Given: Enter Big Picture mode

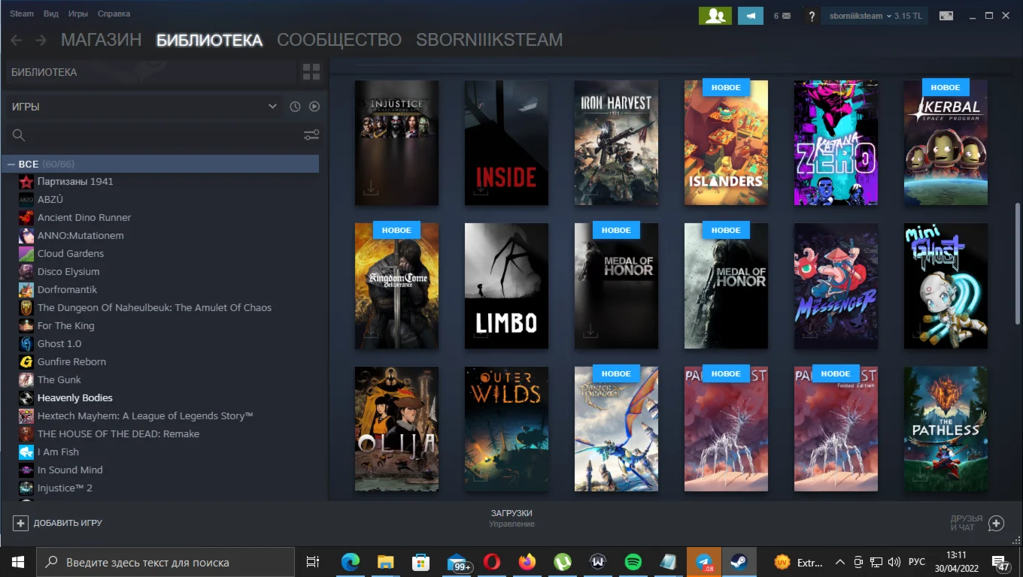Looking at the screenshot, I should pyautogui.click(x=946, y=16).
